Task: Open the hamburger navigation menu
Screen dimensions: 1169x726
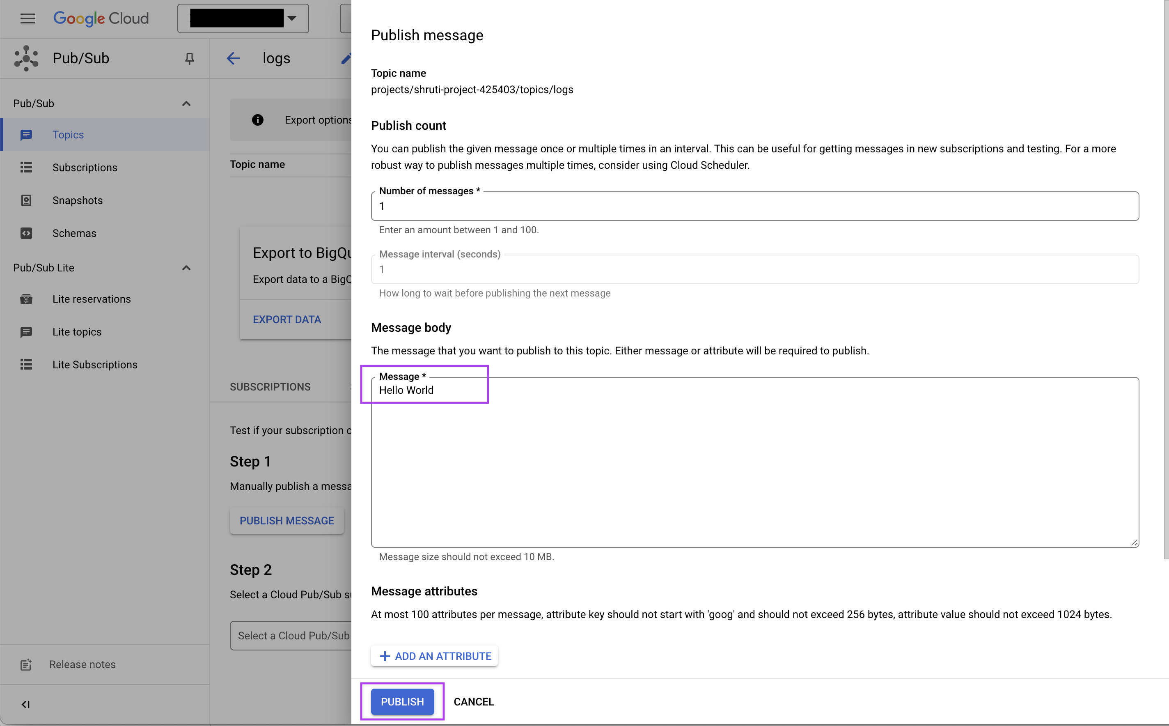Action: click(x=28, y=18)
